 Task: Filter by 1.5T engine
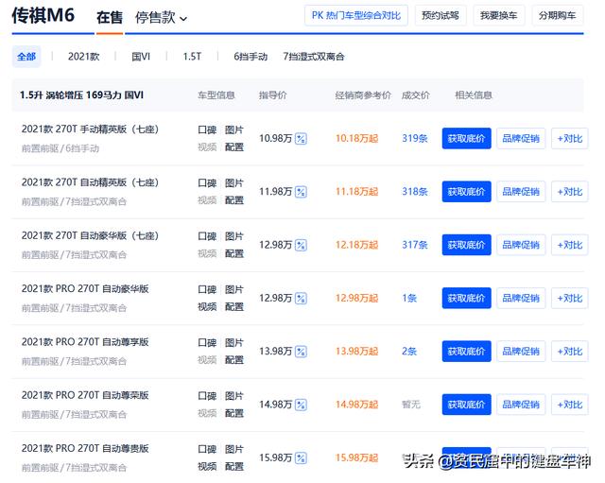192,57
